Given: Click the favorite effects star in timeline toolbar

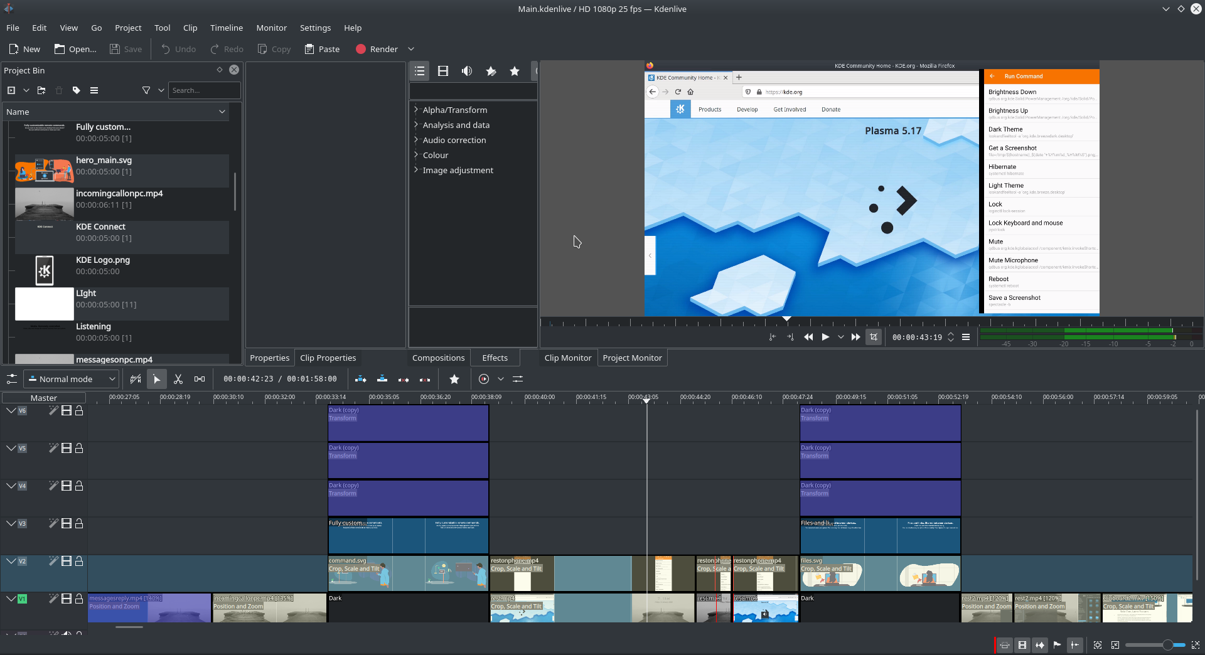Looking at the screenshot, I should click(x=454, y=379).
